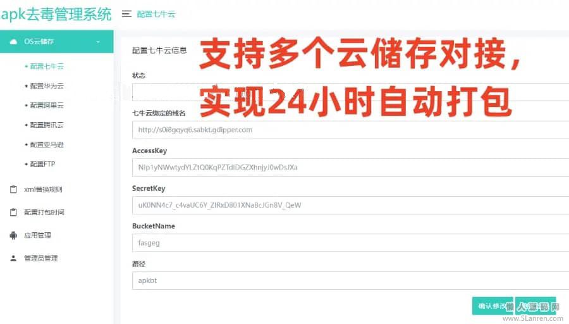Focus the AccessKey input field
This screenshot has height=324, width=569.
pos(350,168)
